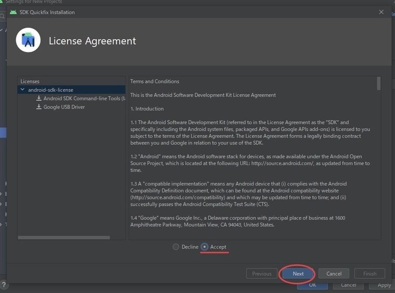Click paragraph 1.2 defining Android
Screen dimensions: 395x293
point(250,163)
